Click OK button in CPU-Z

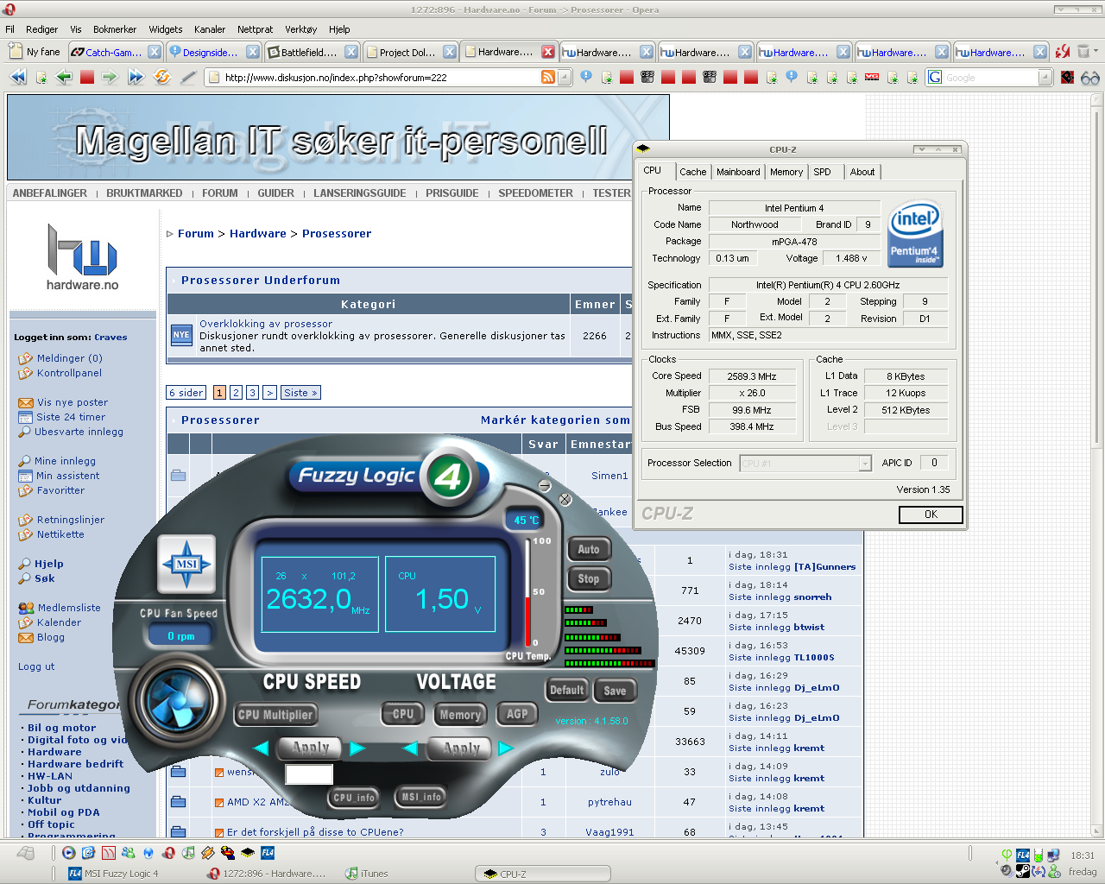(x=931, y=515)
